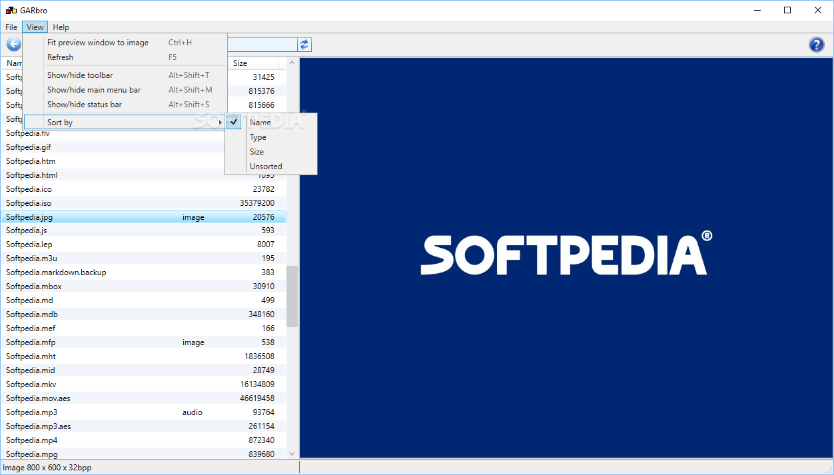Choose Fit preview window to image
This screenshot has height=475, width=834.
click(125, 43)
